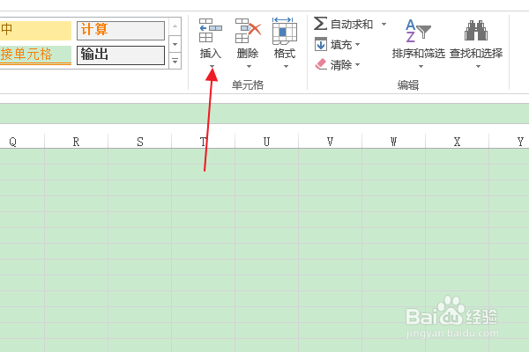The height and width of the screenshot is (352, 529).
Task: Expand the cell styles gallery (More)
Action: (175, 61)
